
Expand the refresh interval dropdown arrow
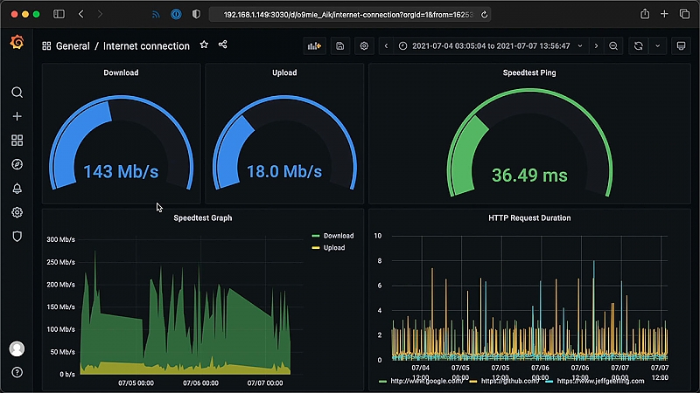pos(658,46)
